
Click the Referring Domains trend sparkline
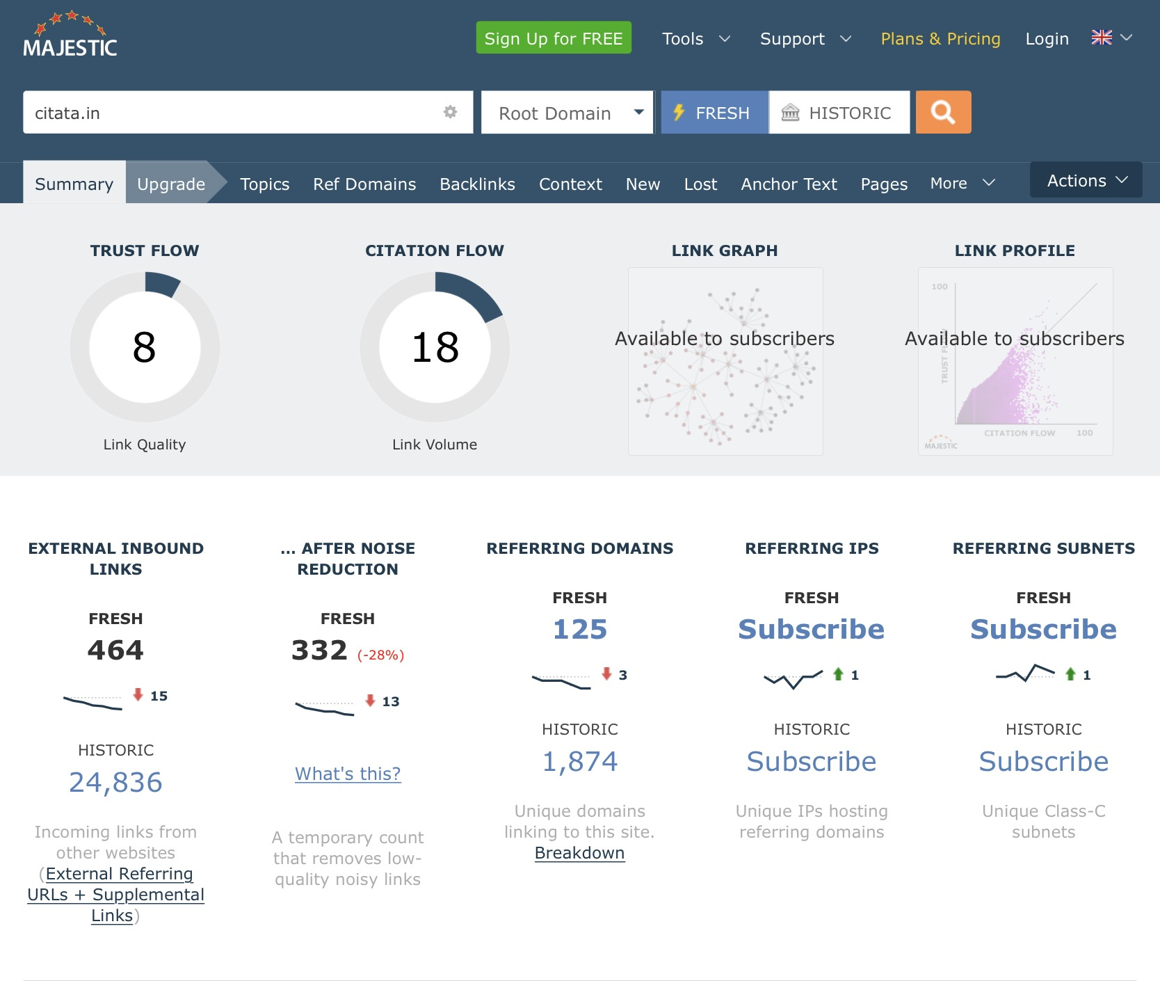[561, 681]
